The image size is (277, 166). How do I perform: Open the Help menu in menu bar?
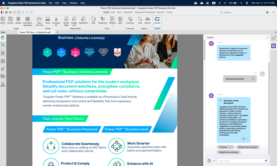pyautogui.click(x=83, y=3)
